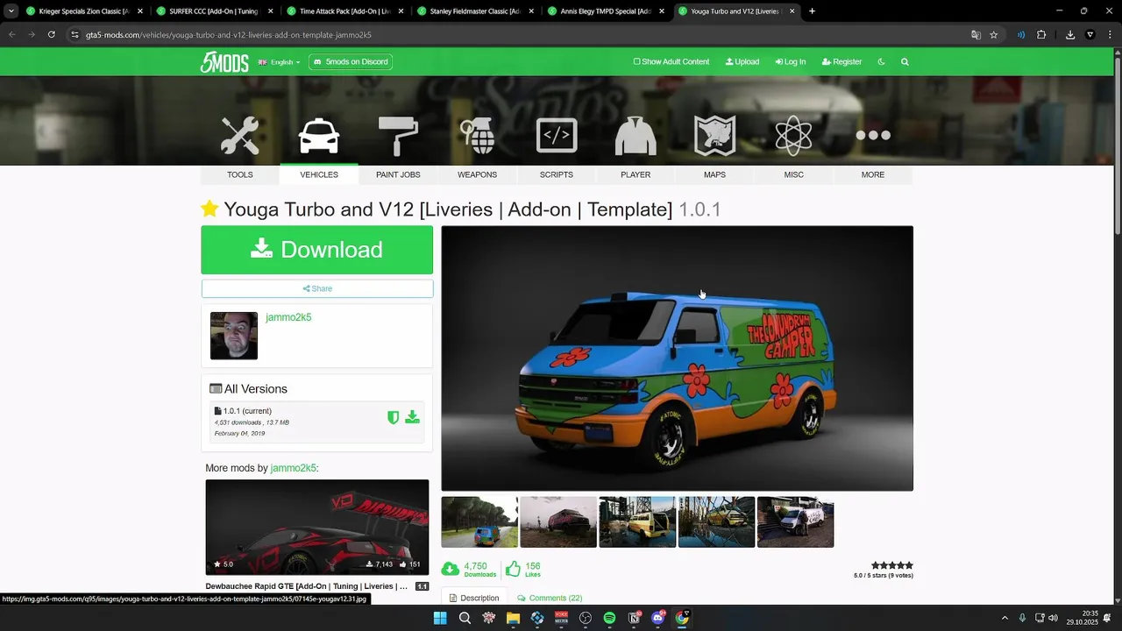This screenshot has height=631, width=1122.
Task: Bookmark this page with the star icon
Action: pos(994,35)
